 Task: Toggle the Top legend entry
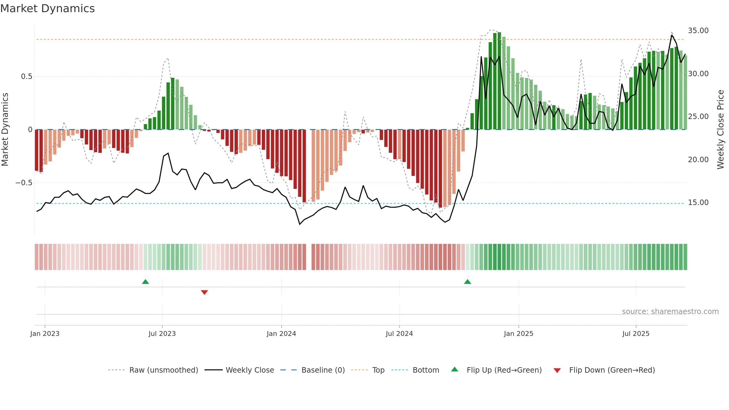coord(368,370)
